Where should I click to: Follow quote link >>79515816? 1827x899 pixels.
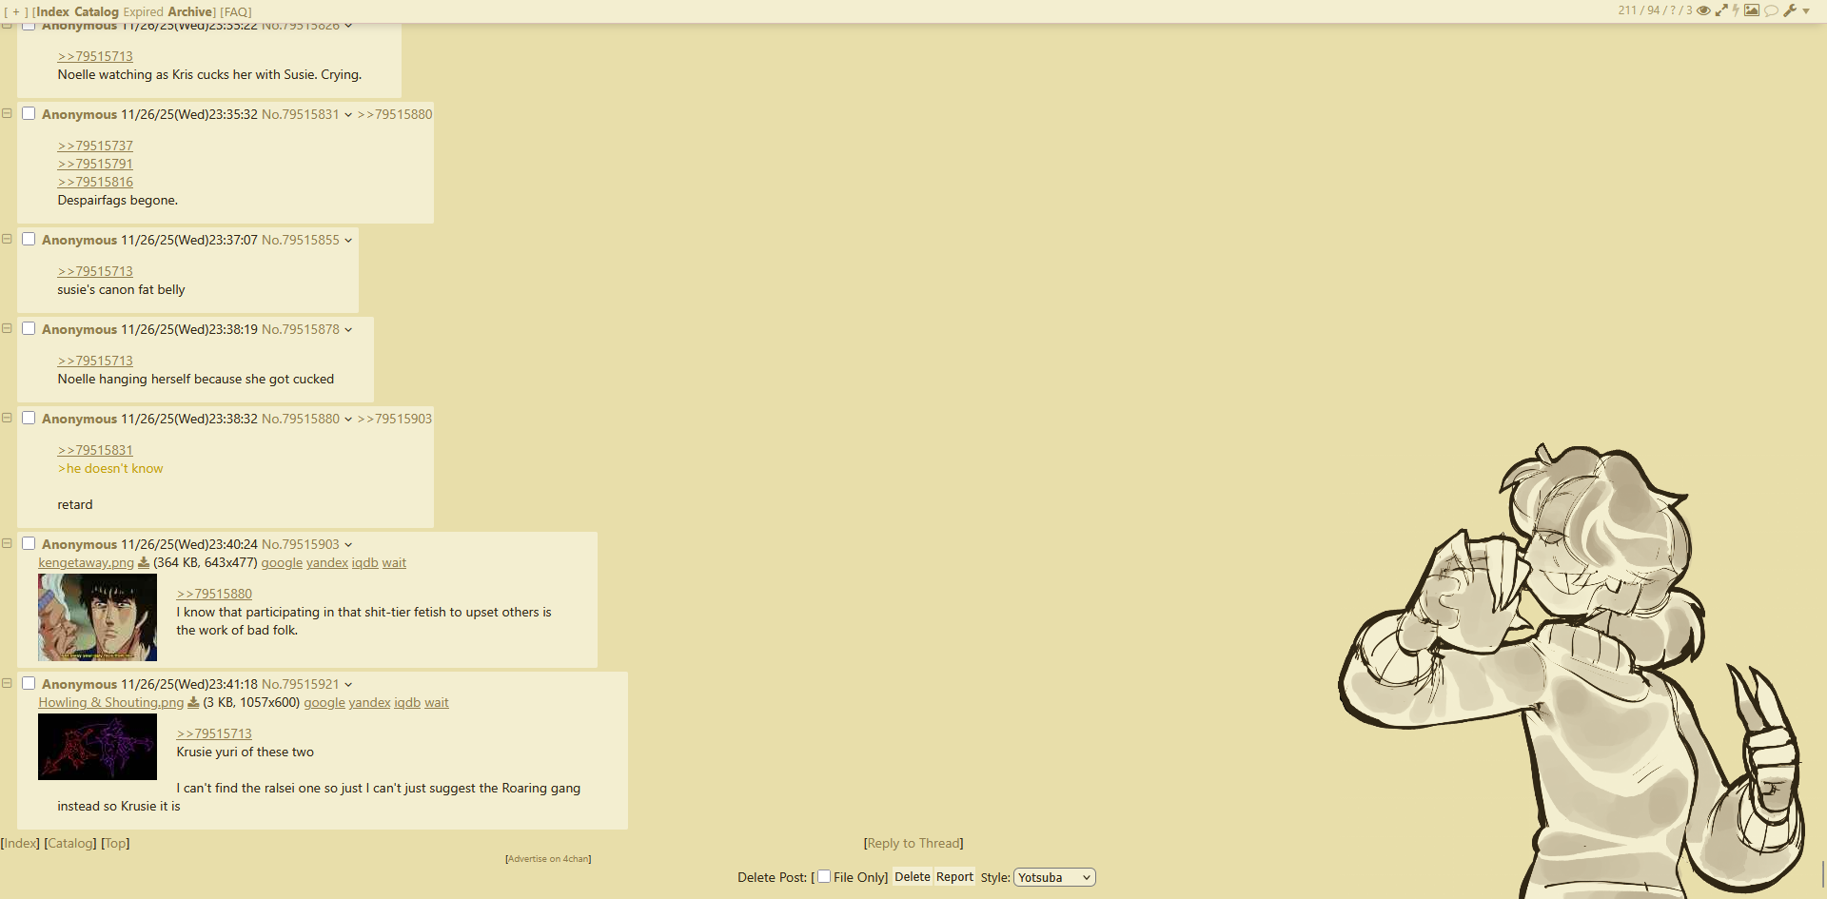point(95,183)
